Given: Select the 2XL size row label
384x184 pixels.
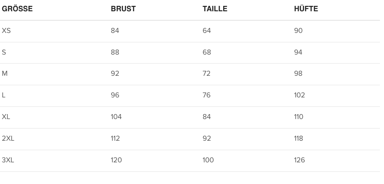Looking at the screenshot, I should (x=8, y=138).
